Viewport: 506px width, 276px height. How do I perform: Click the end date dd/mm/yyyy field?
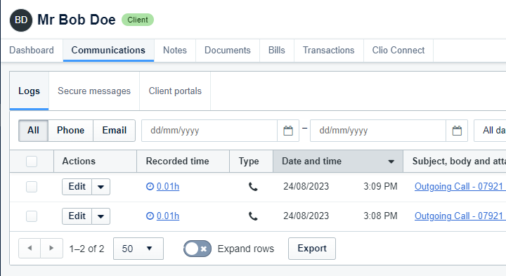378,131
